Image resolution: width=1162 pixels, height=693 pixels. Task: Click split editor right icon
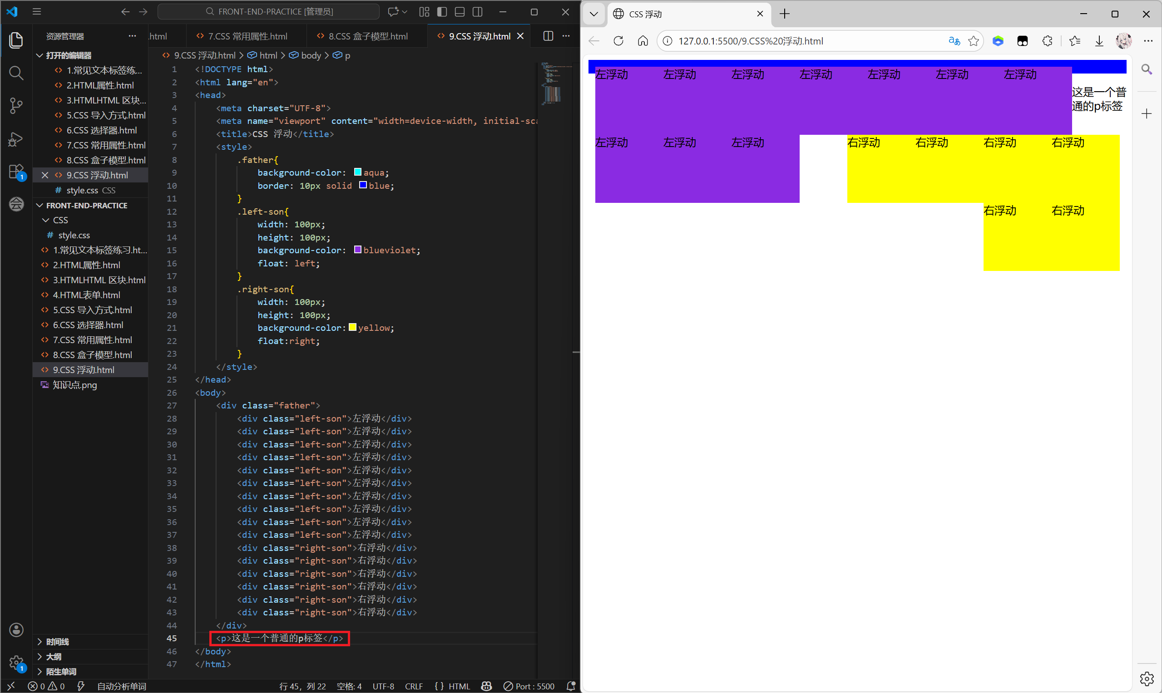(x=548, y=36)
